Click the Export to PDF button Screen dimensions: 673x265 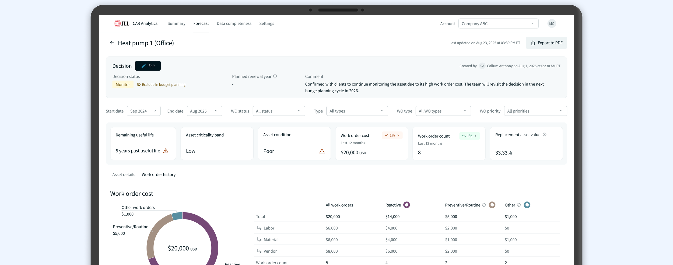tap(546, 43)
